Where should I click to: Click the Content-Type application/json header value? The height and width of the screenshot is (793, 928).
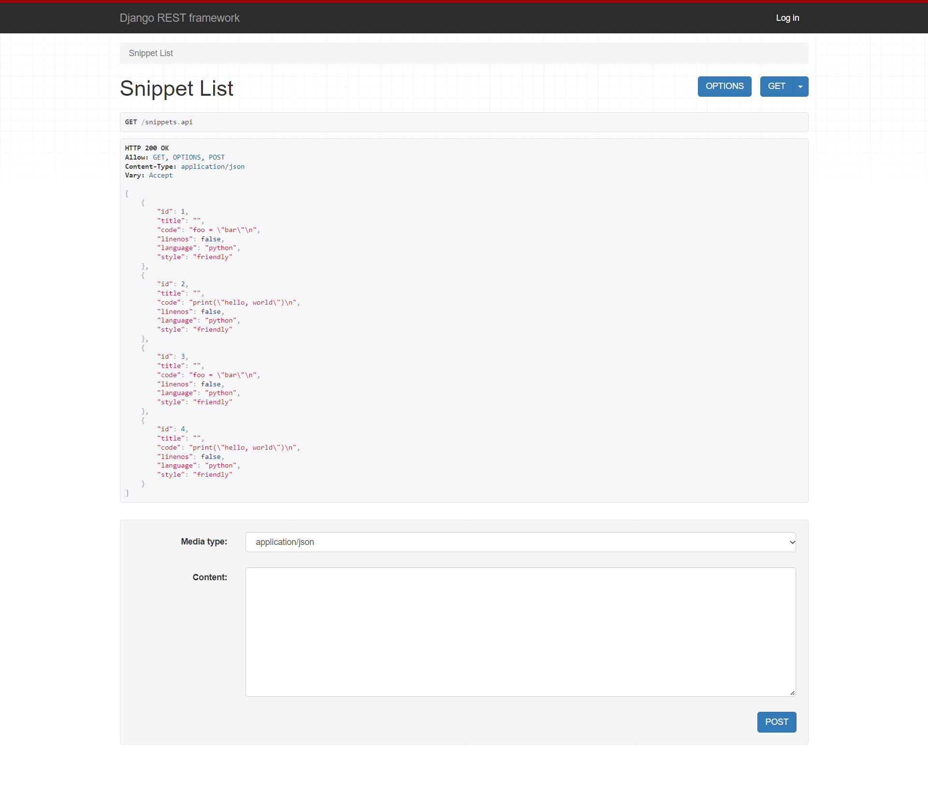pyautogui.click(x=213, y=166)
